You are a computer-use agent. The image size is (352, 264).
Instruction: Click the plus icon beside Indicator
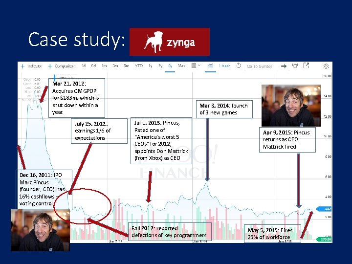[22, 66]
